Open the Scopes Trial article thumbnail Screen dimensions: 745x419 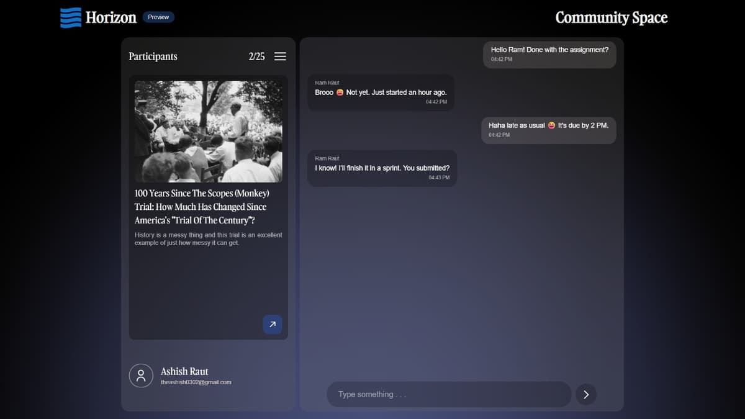coord(208,132)
